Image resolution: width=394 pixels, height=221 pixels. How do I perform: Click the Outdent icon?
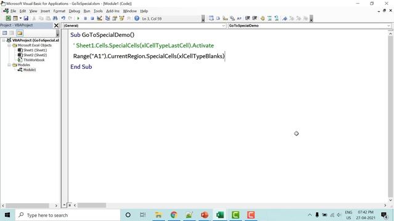point(254,18)
